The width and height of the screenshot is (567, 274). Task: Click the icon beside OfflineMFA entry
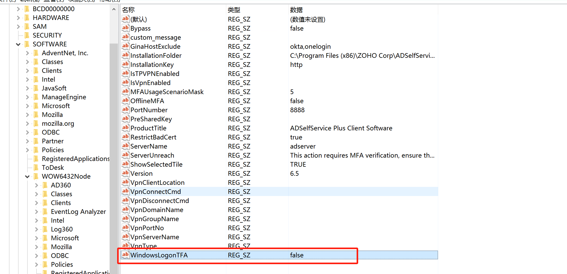point(125,101)
